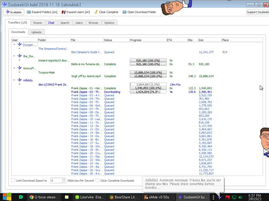Viewport: 269px width, 201px height.
Task: Switch to LimeWire taskbar window
Action: (90, 197)
